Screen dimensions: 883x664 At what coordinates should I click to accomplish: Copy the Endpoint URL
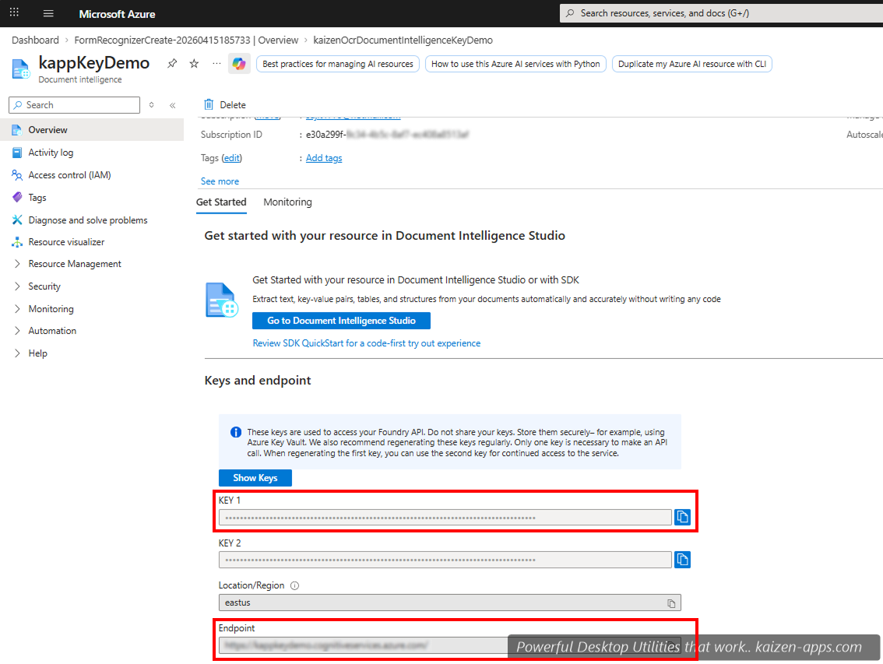point(670,645)
